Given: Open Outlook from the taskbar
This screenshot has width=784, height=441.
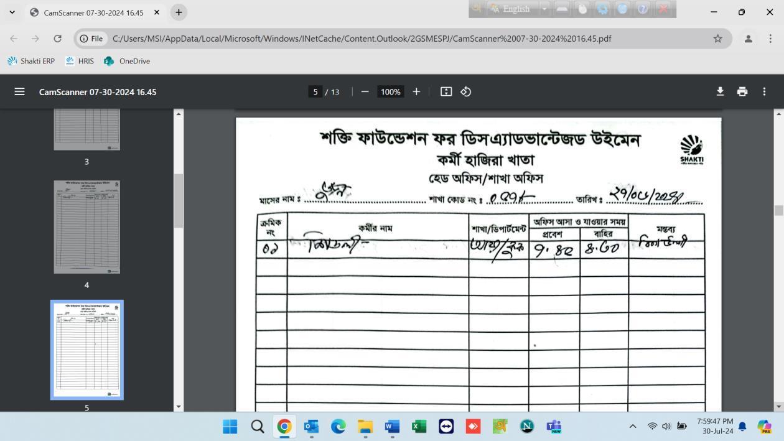Looking at the screenshot, I should pos(311,426).
